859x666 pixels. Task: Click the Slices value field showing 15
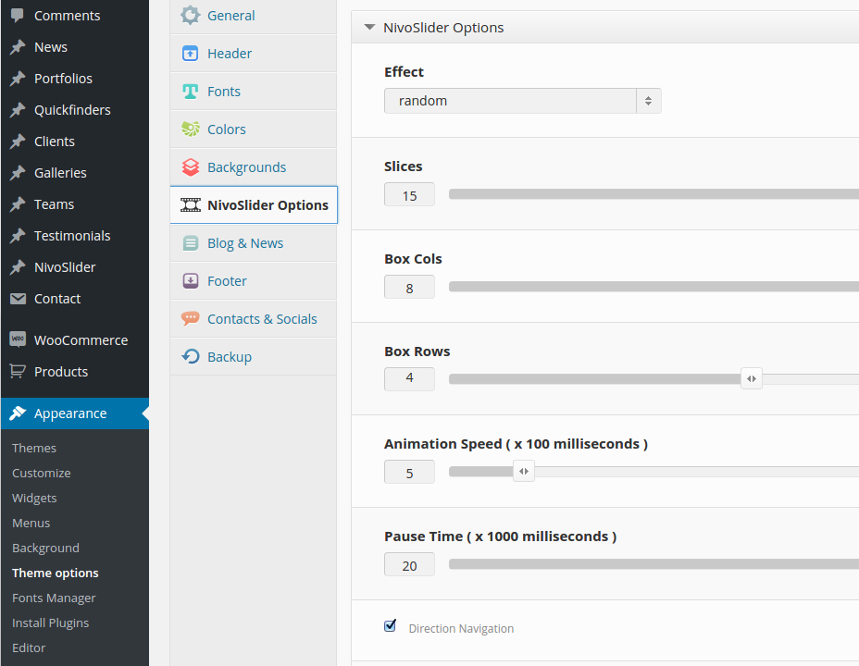(x=409, y=195)
